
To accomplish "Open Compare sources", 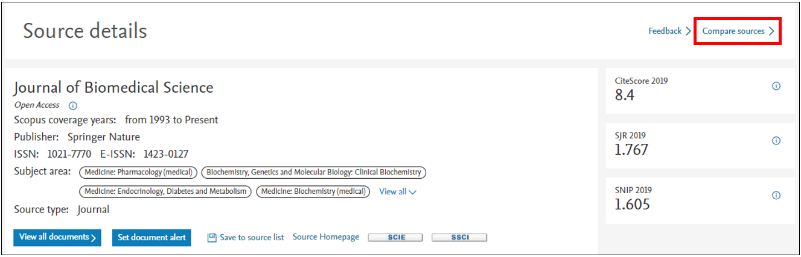I will (x=733, y=31).
